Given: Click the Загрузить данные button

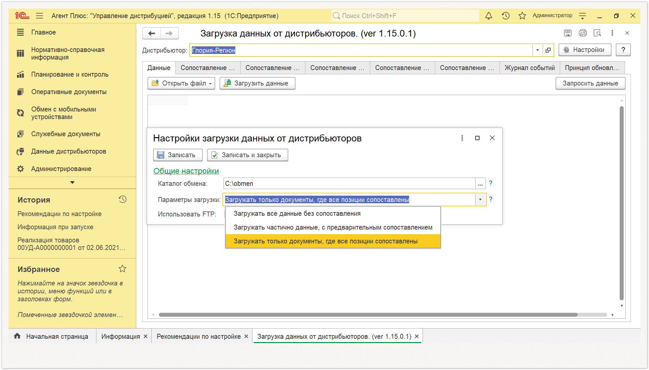Looking at the screenshot, I should coord(257,84).
